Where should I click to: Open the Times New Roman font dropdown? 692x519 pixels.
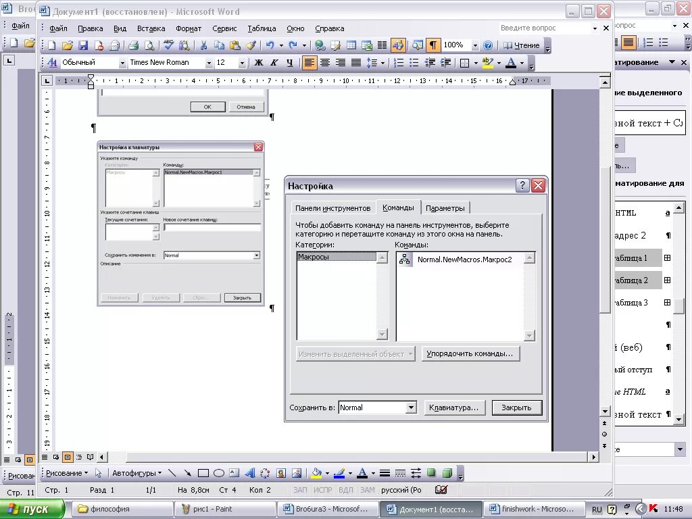(x=209, y=63)
